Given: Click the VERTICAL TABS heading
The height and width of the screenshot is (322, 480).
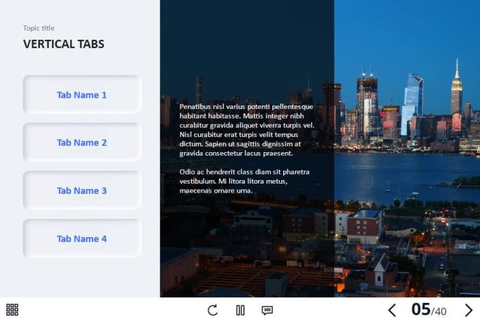Looking at the screenshot, I should [64, 44].
